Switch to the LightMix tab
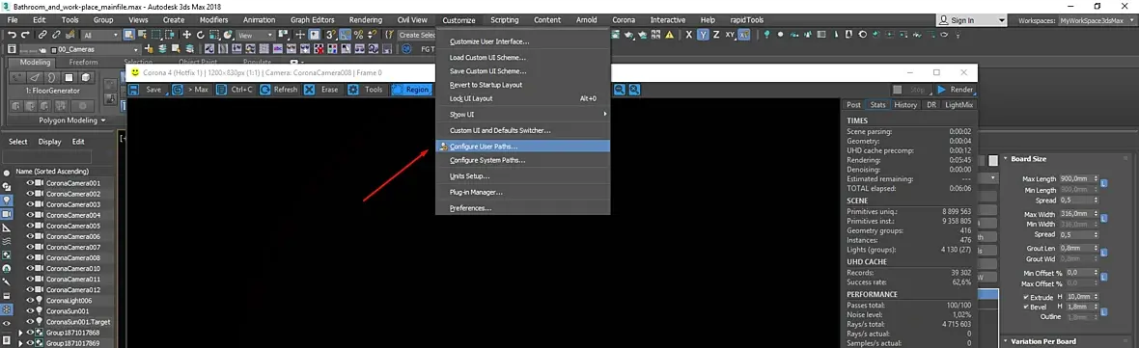 click(958, 105)
